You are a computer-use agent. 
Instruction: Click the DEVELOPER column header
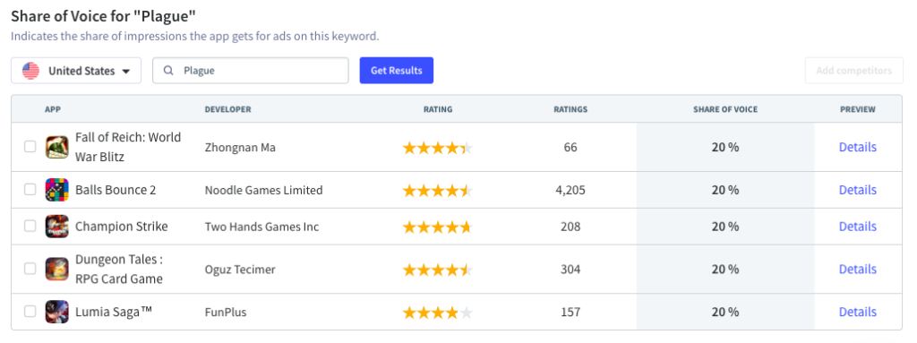tap(228, 109)
